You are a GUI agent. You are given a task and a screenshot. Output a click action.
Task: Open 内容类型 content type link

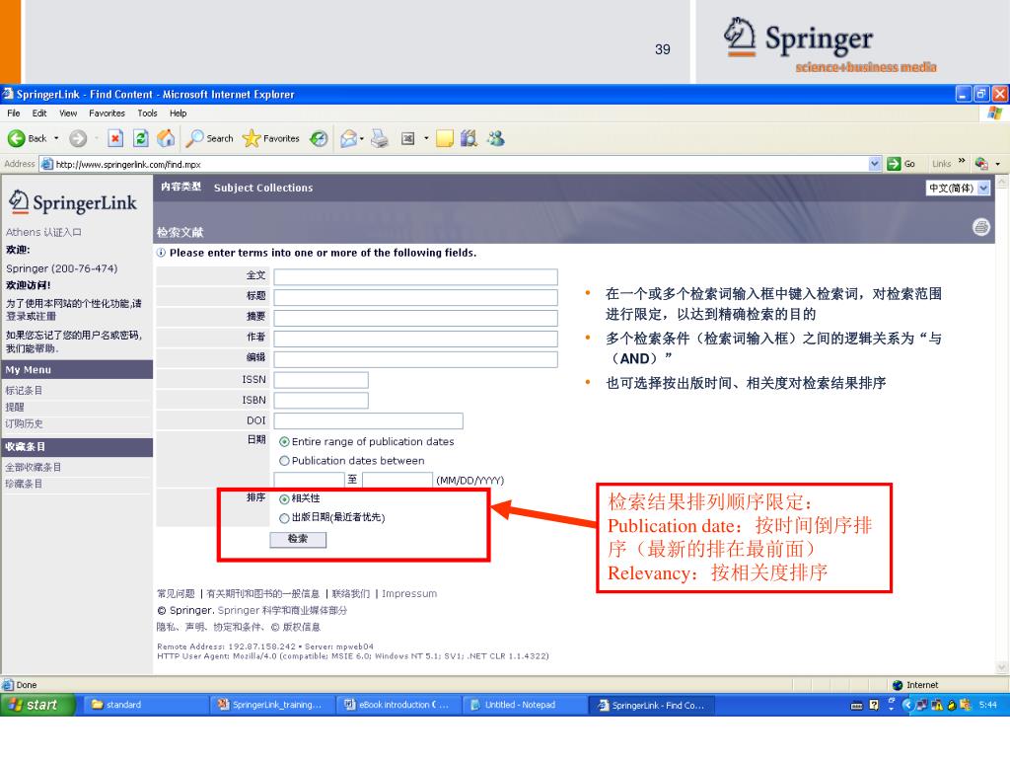181,187
